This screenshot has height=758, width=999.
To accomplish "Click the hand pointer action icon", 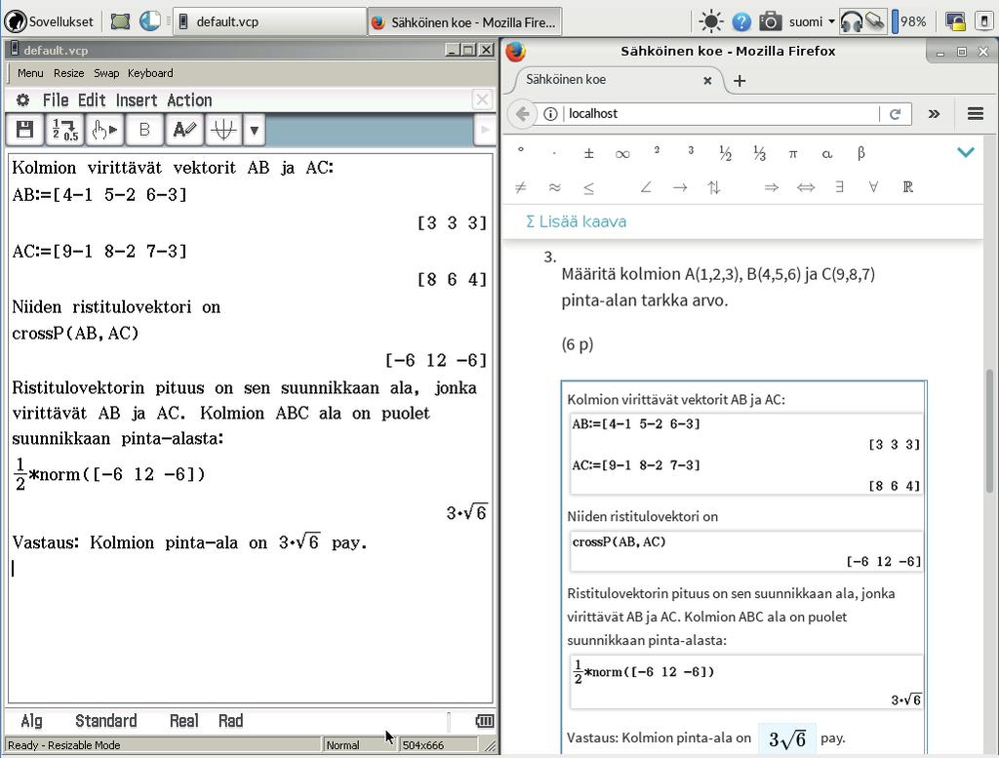I will pos(104,130).
